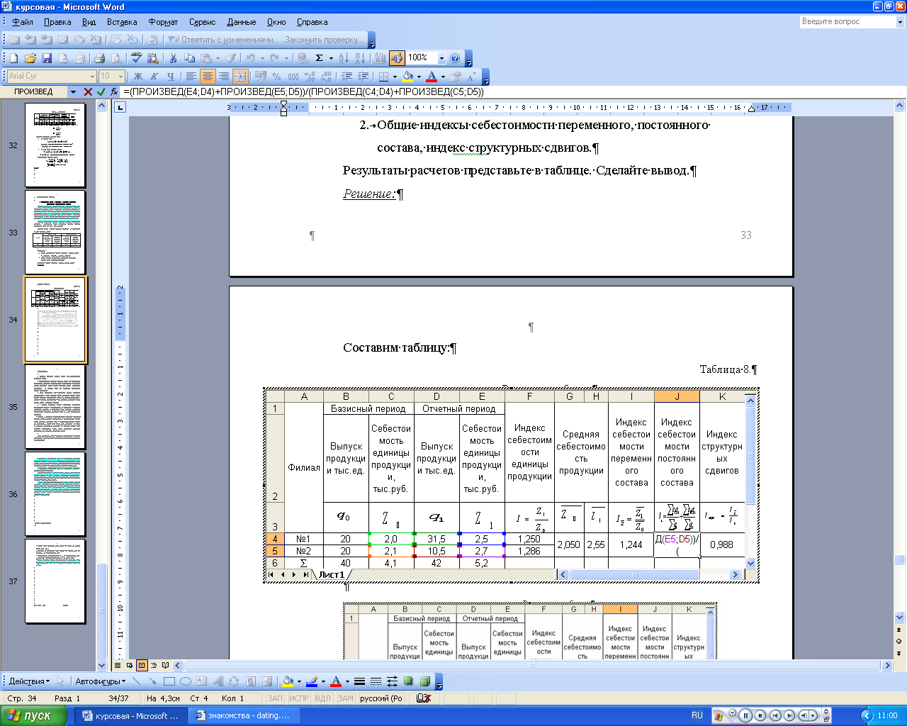Open Borders dropdown arrow

pyautogui.click(x=395, y=76)
